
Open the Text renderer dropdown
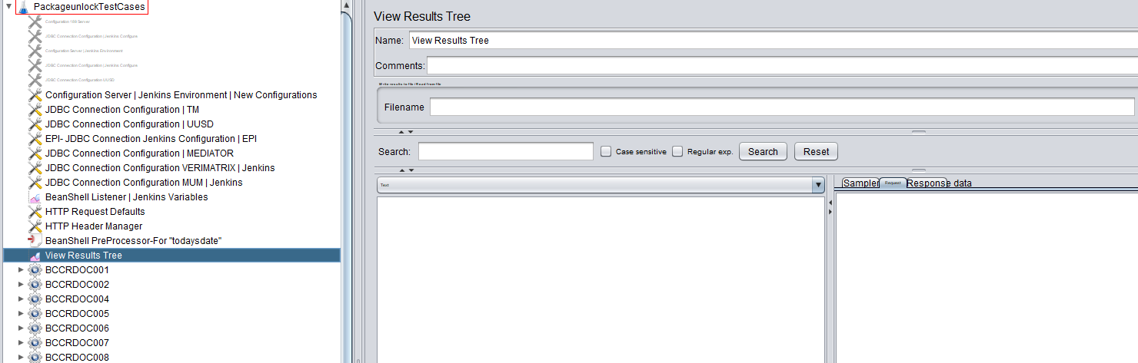(818, 185)
